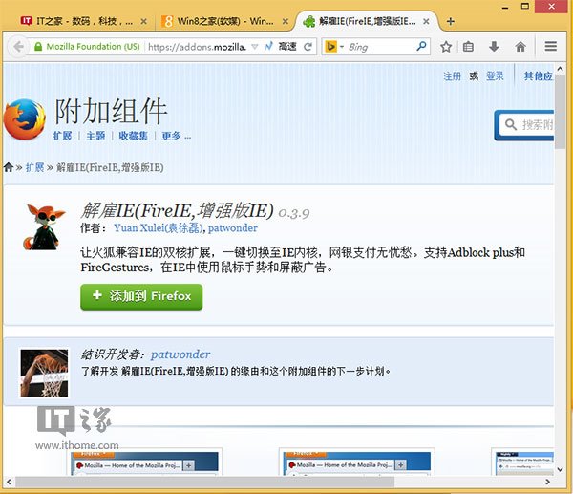Open the URL history dropdown arrow
The image size is (573, 494).
pyautogui.click(x=255, y=47)
